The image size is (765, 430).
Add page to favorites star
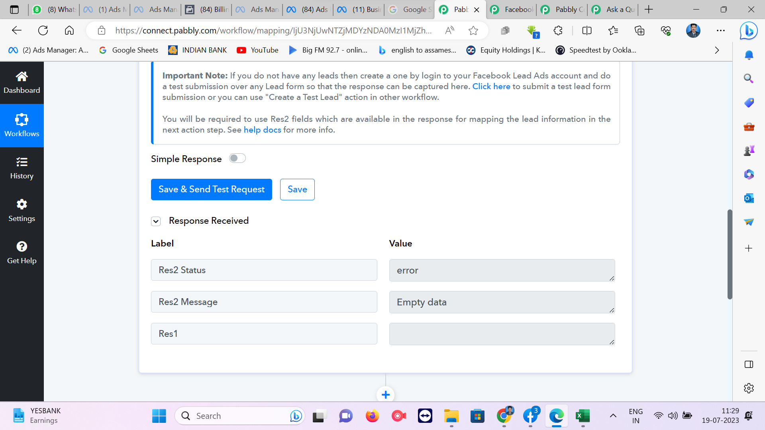pos(473,31)
